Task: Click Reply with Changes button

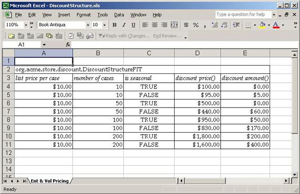Action: (124, 36)
